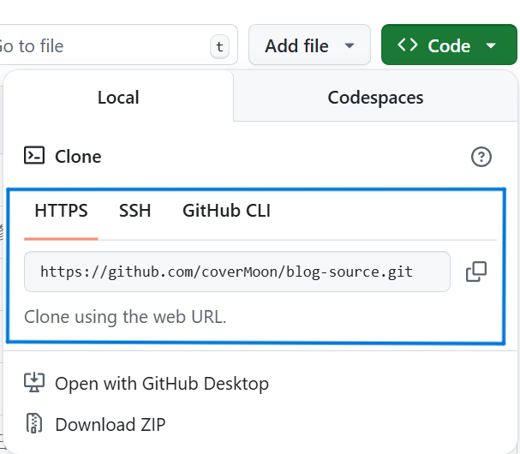Toggle the green Code dropdown button
Viewport: 520px width, 454px height.
pos(449,45)
